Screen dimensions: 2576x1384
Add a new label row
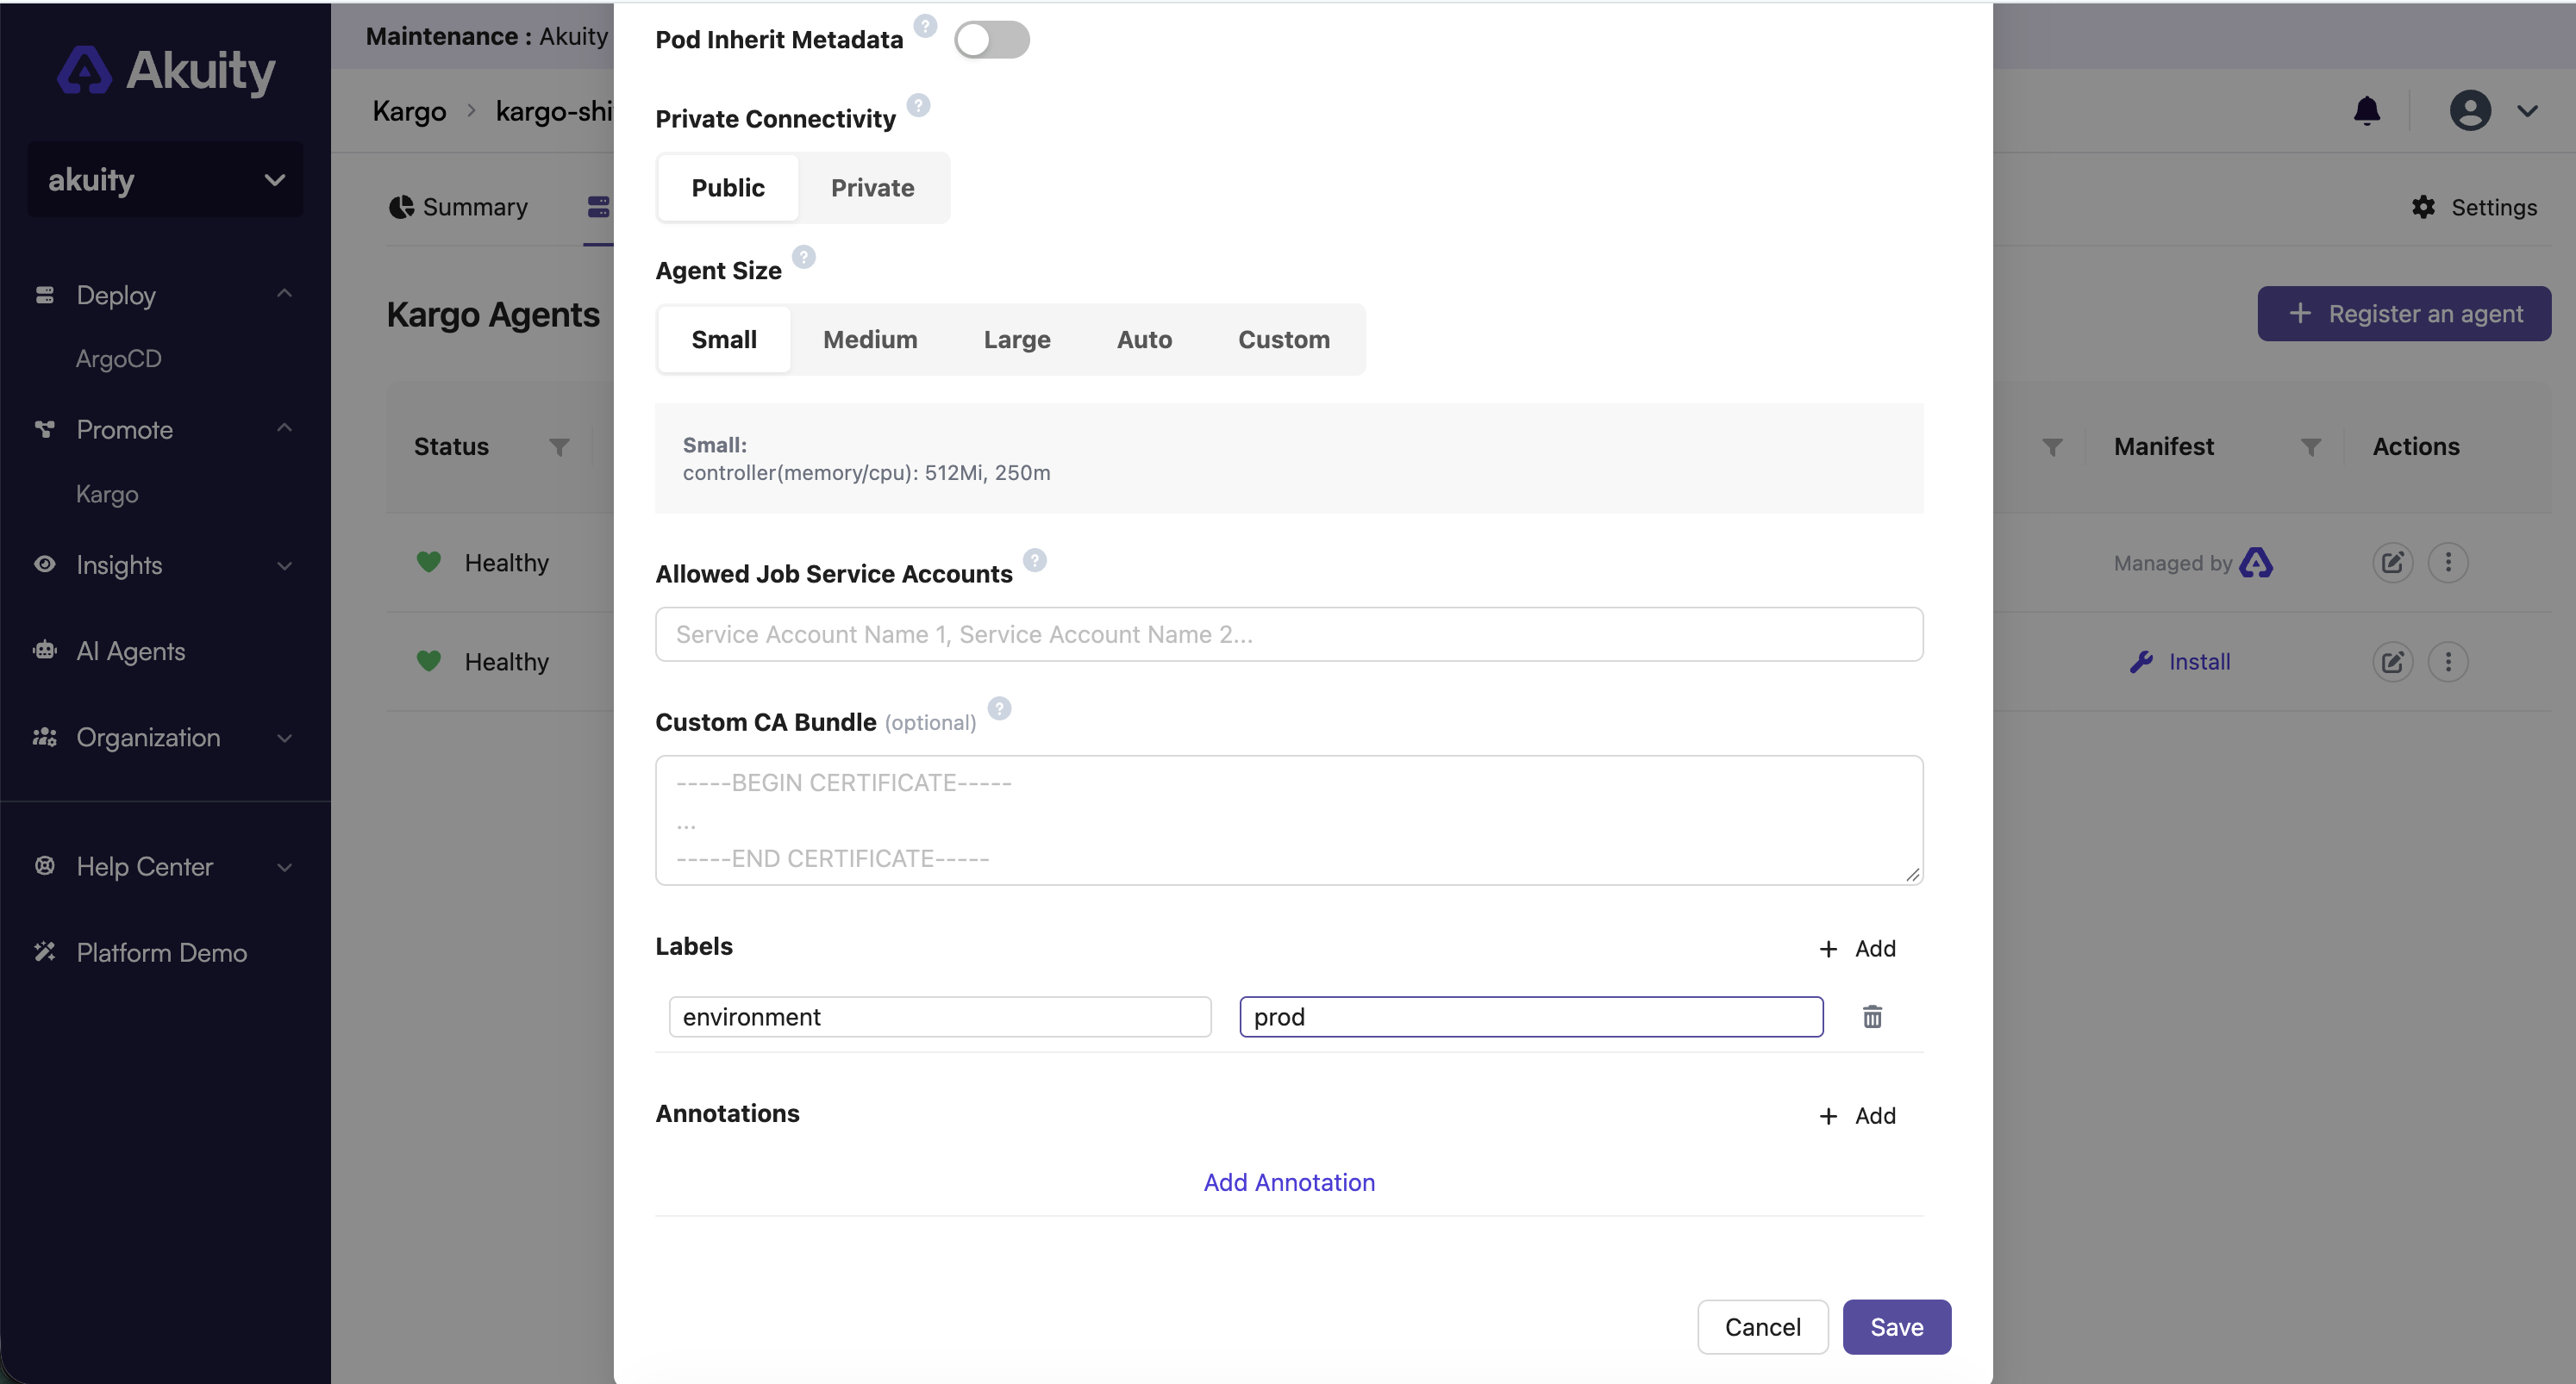[1857, 948]
